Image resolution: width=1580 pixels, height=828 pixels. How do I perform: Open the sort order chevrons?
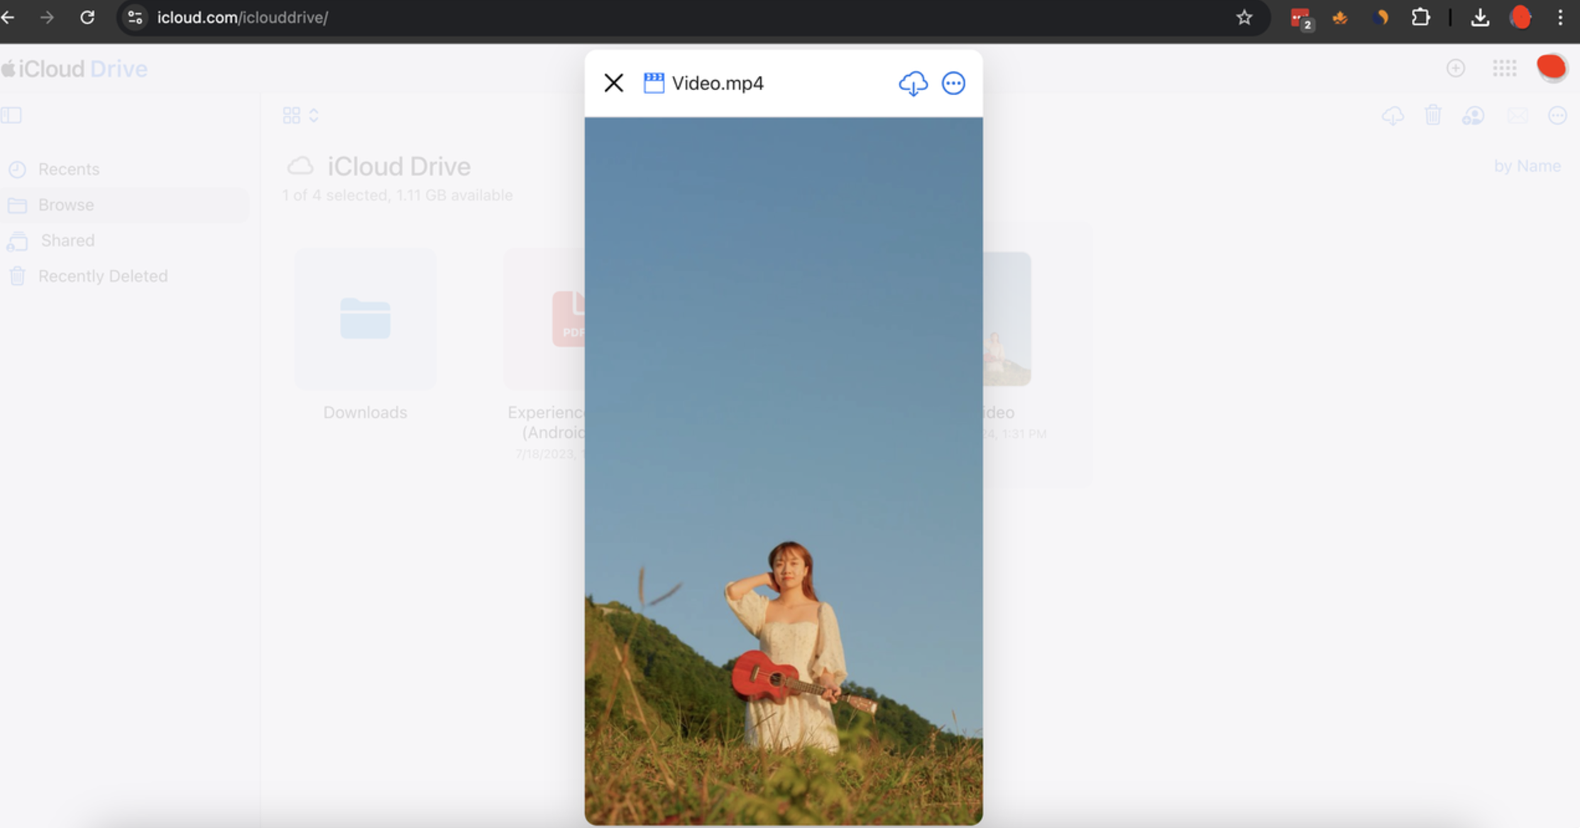point(314,114)
